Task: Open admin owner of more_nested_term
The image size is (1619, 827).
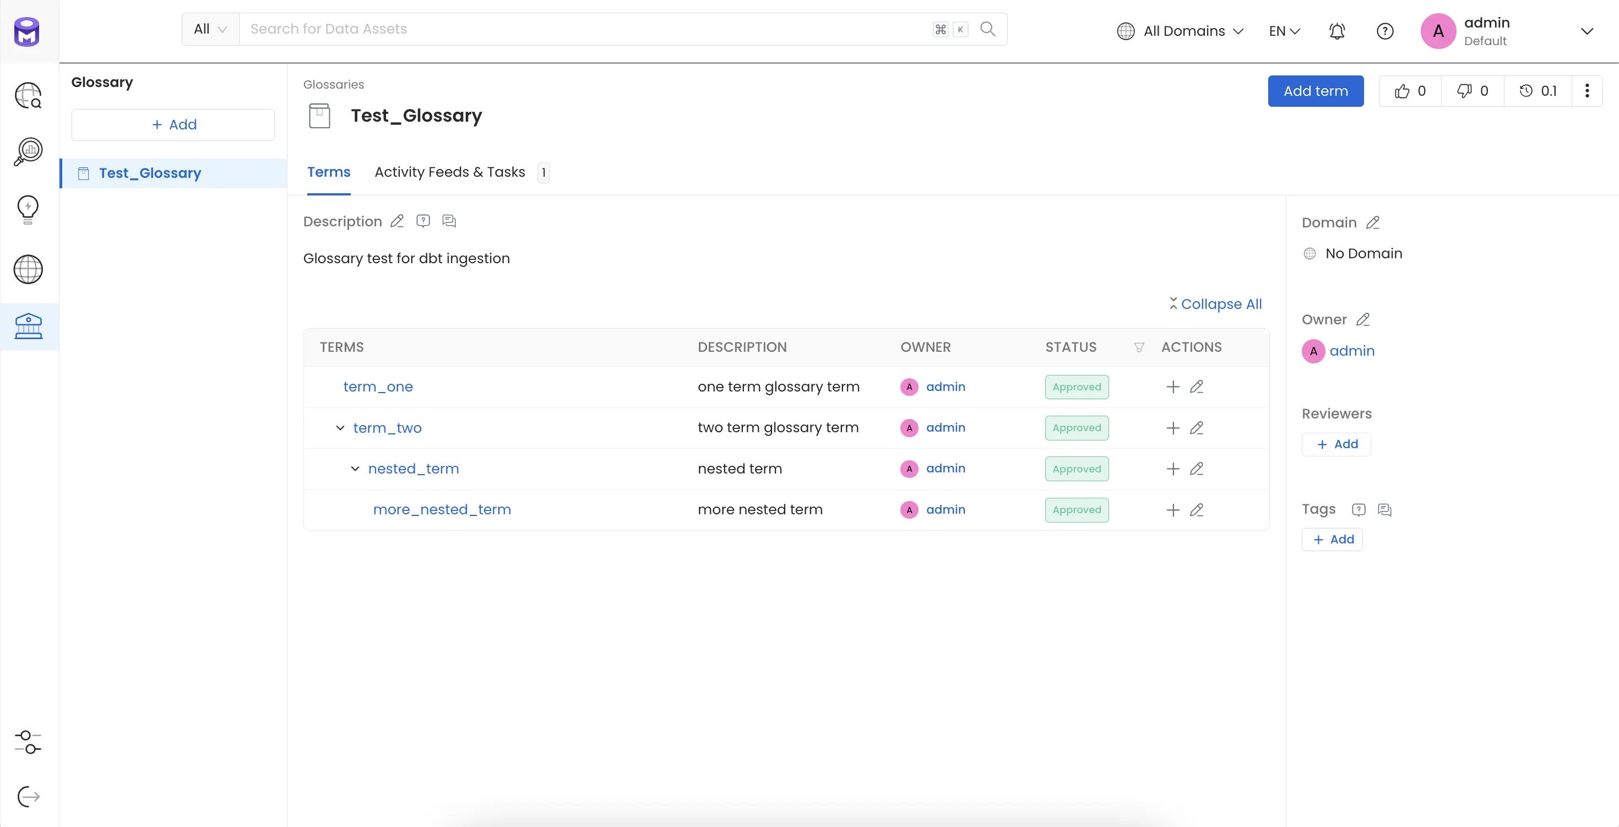Action: [x=946, y=510]
